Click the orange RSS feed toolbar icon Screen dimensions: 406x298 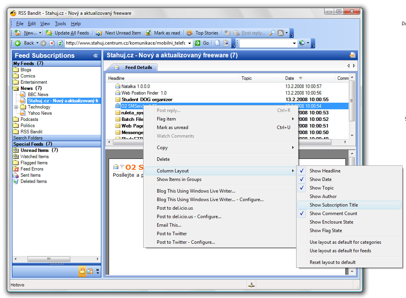click(x=280, y=33)
